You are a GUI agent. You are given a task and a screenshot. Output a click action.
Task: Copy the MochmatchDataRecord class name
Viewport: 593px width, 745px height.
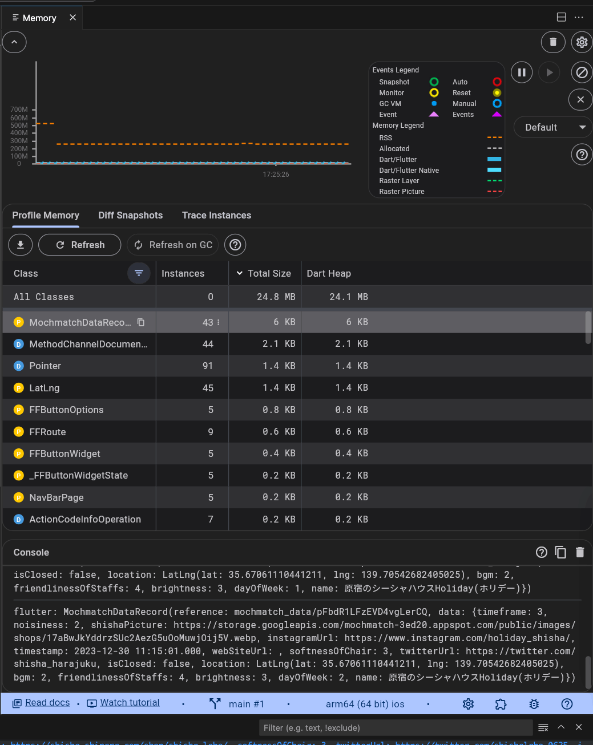coord(141,322)
